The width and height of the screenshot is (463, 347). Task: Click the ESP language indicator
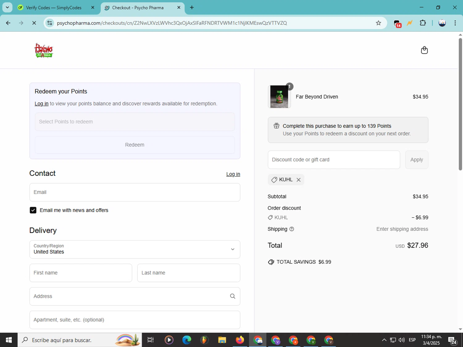point(412,340)
